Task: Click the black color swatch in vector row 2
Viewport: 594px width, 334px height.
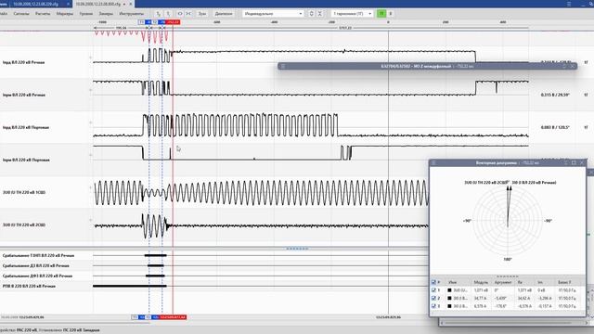Action: [x=449, y=298]
